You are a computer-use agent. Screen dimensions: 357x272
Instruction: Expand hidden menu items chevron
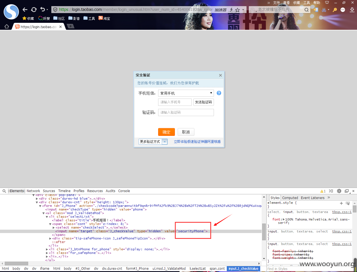pyautogui.click(x=269, y=3)
